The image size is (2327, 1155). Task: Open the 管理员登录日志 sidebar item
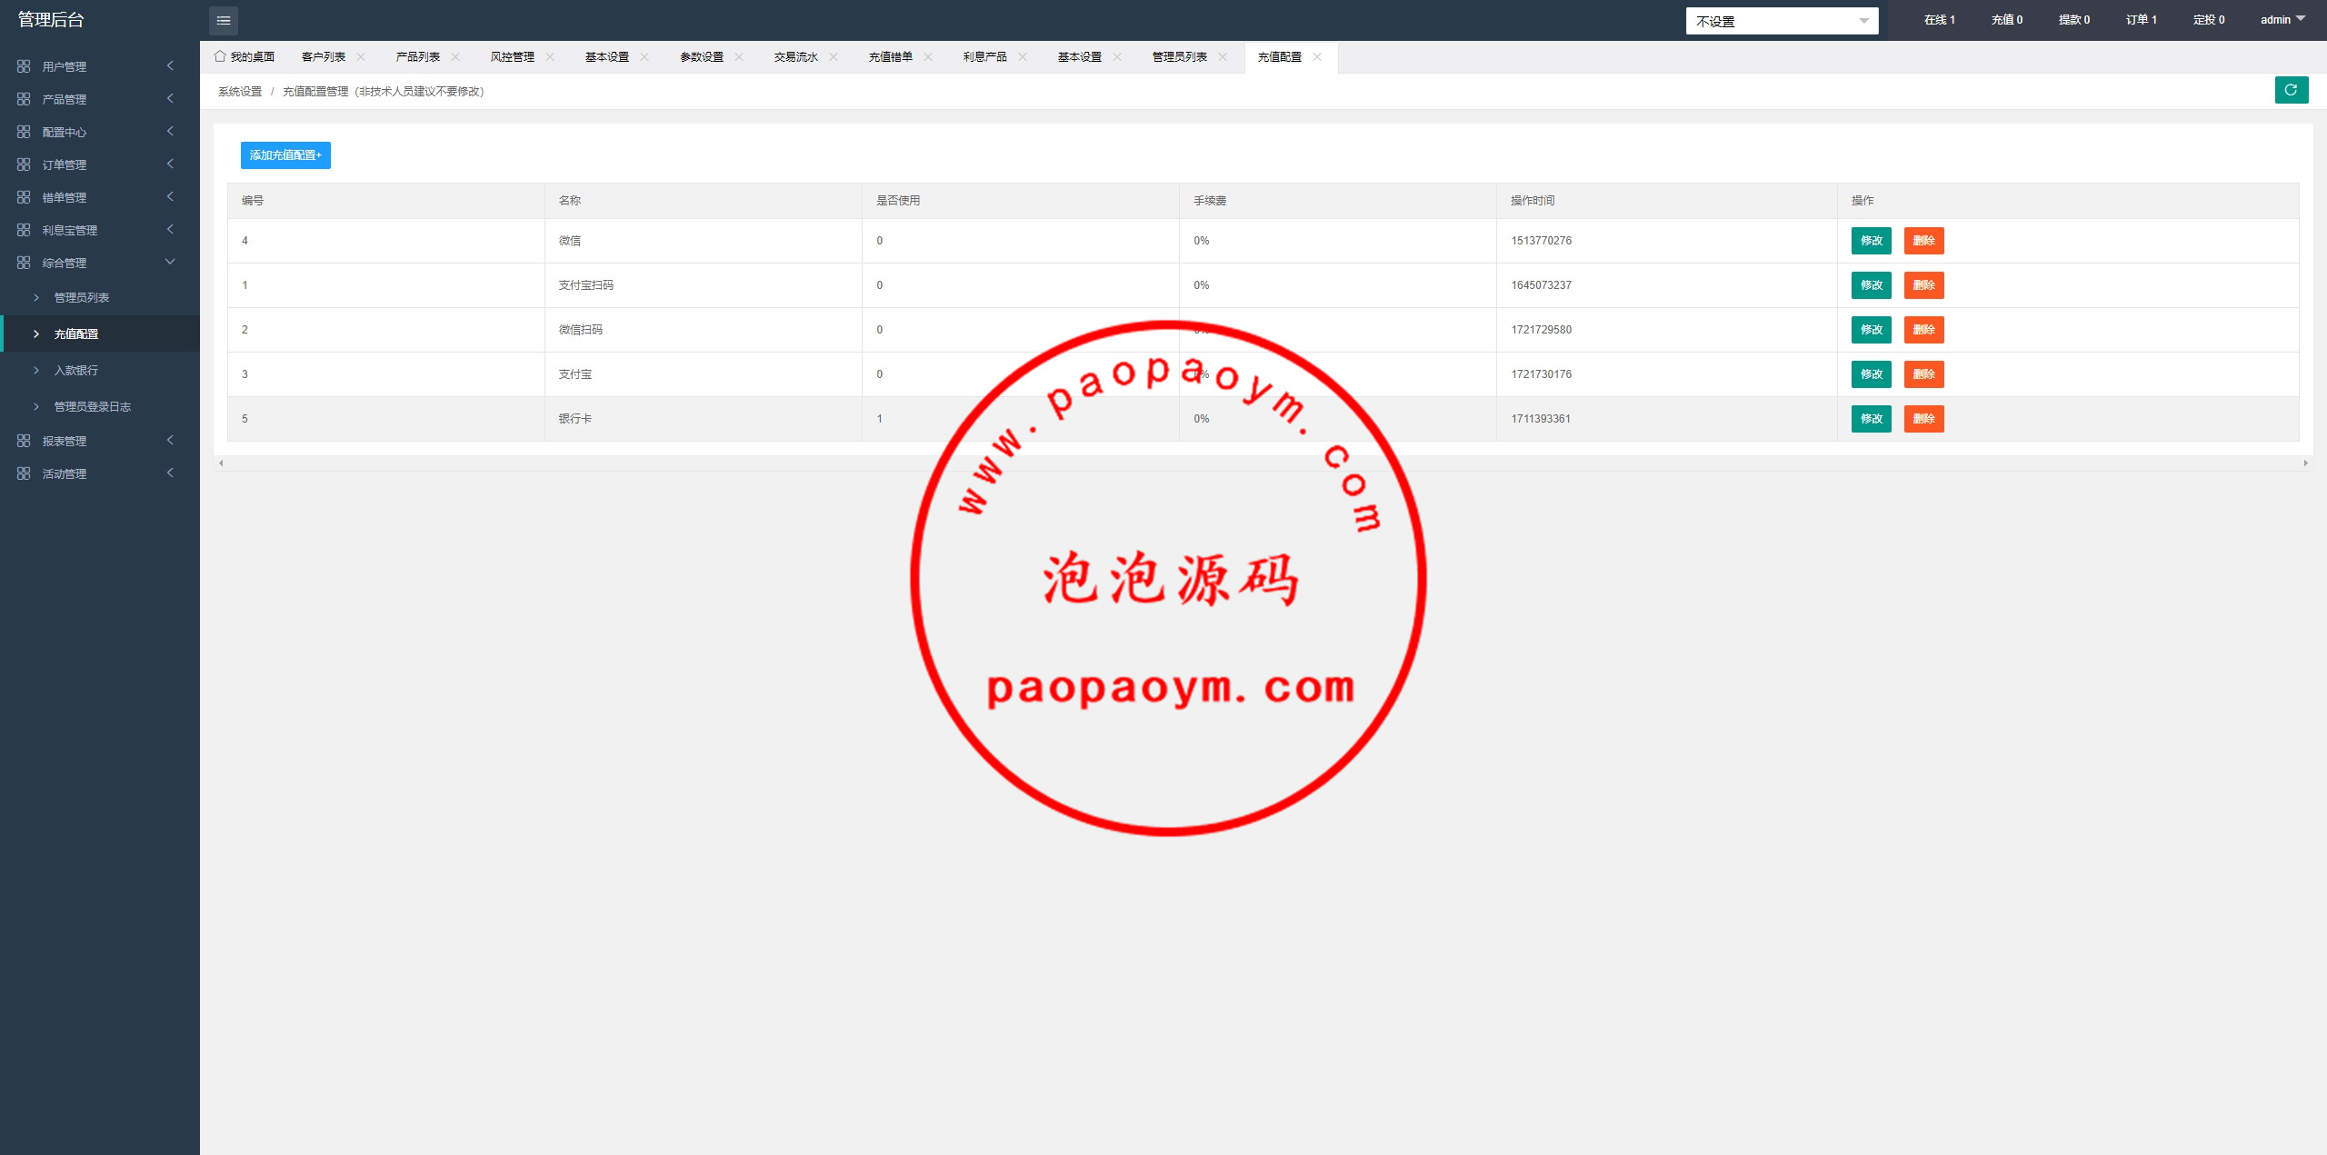100,406
